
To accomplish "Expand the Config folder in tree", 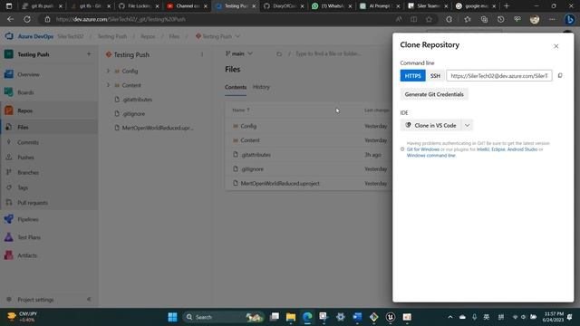I will click(x=108, y=71).
